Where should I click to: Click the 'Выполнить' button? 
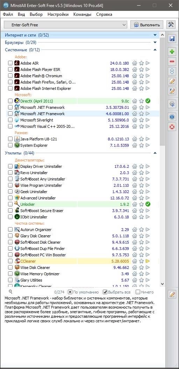click(147, 25)
